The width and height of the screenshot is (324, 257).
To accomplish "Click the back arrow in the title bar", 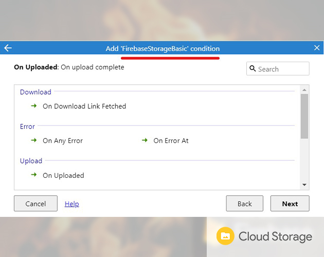I will [x=8, y=48].
